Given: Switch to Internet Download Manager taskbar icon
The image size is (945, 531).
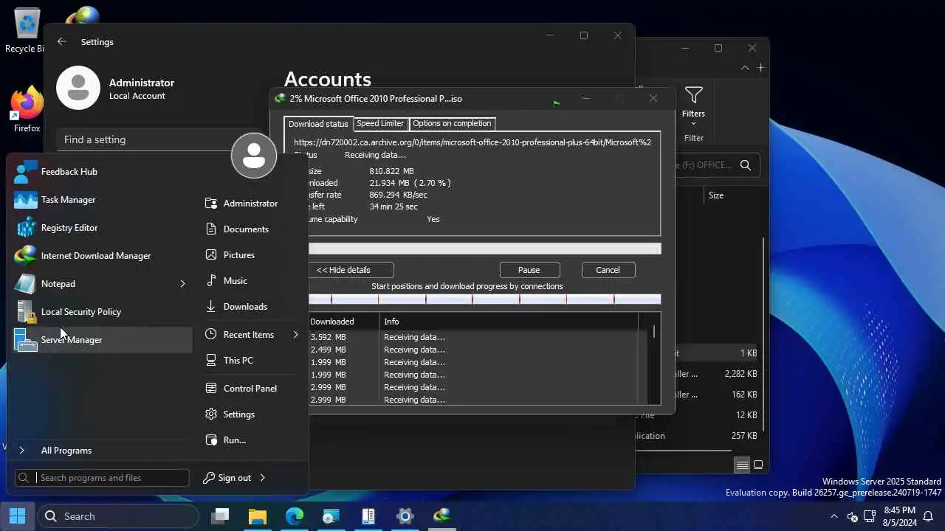Looking at the screenshot, I should pos(441,516).
